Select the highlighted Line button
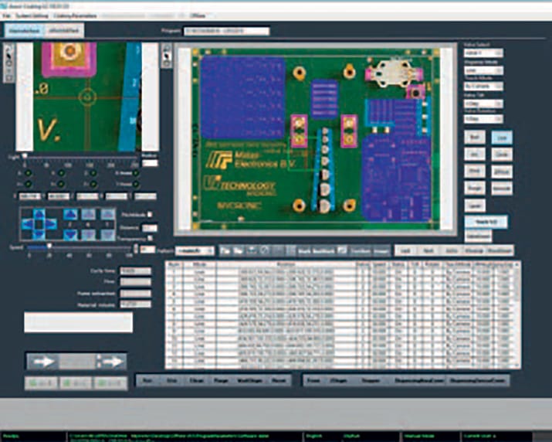The image size is (552, 442). [501, 136]
